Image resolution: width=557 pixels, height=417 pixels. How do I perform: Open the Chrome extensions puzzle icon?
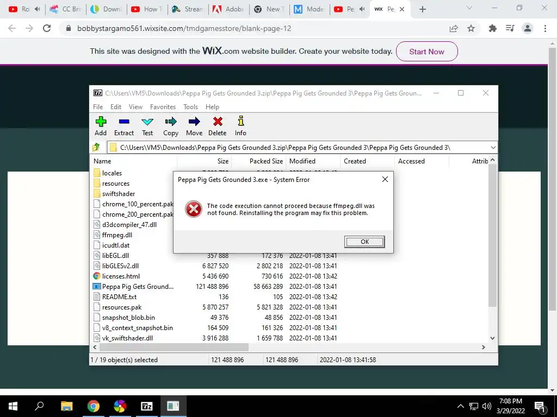tap(493, 28)
